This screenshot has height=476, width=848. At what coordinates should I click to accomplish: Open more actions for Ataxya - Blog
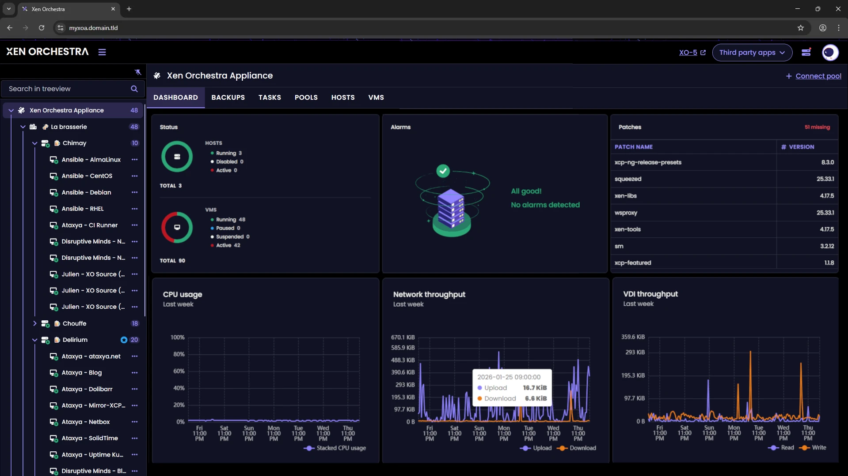point(134,373)
